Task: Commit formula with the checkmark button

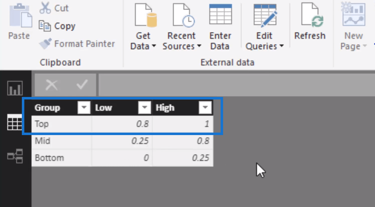Action: (x=82, y=85)
